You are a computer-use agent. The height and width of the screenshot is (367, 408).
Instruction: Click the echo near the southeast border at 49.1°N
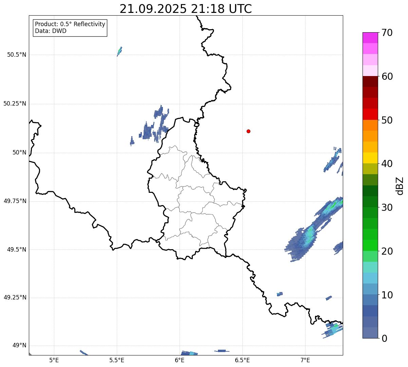(x=333, y=330)
